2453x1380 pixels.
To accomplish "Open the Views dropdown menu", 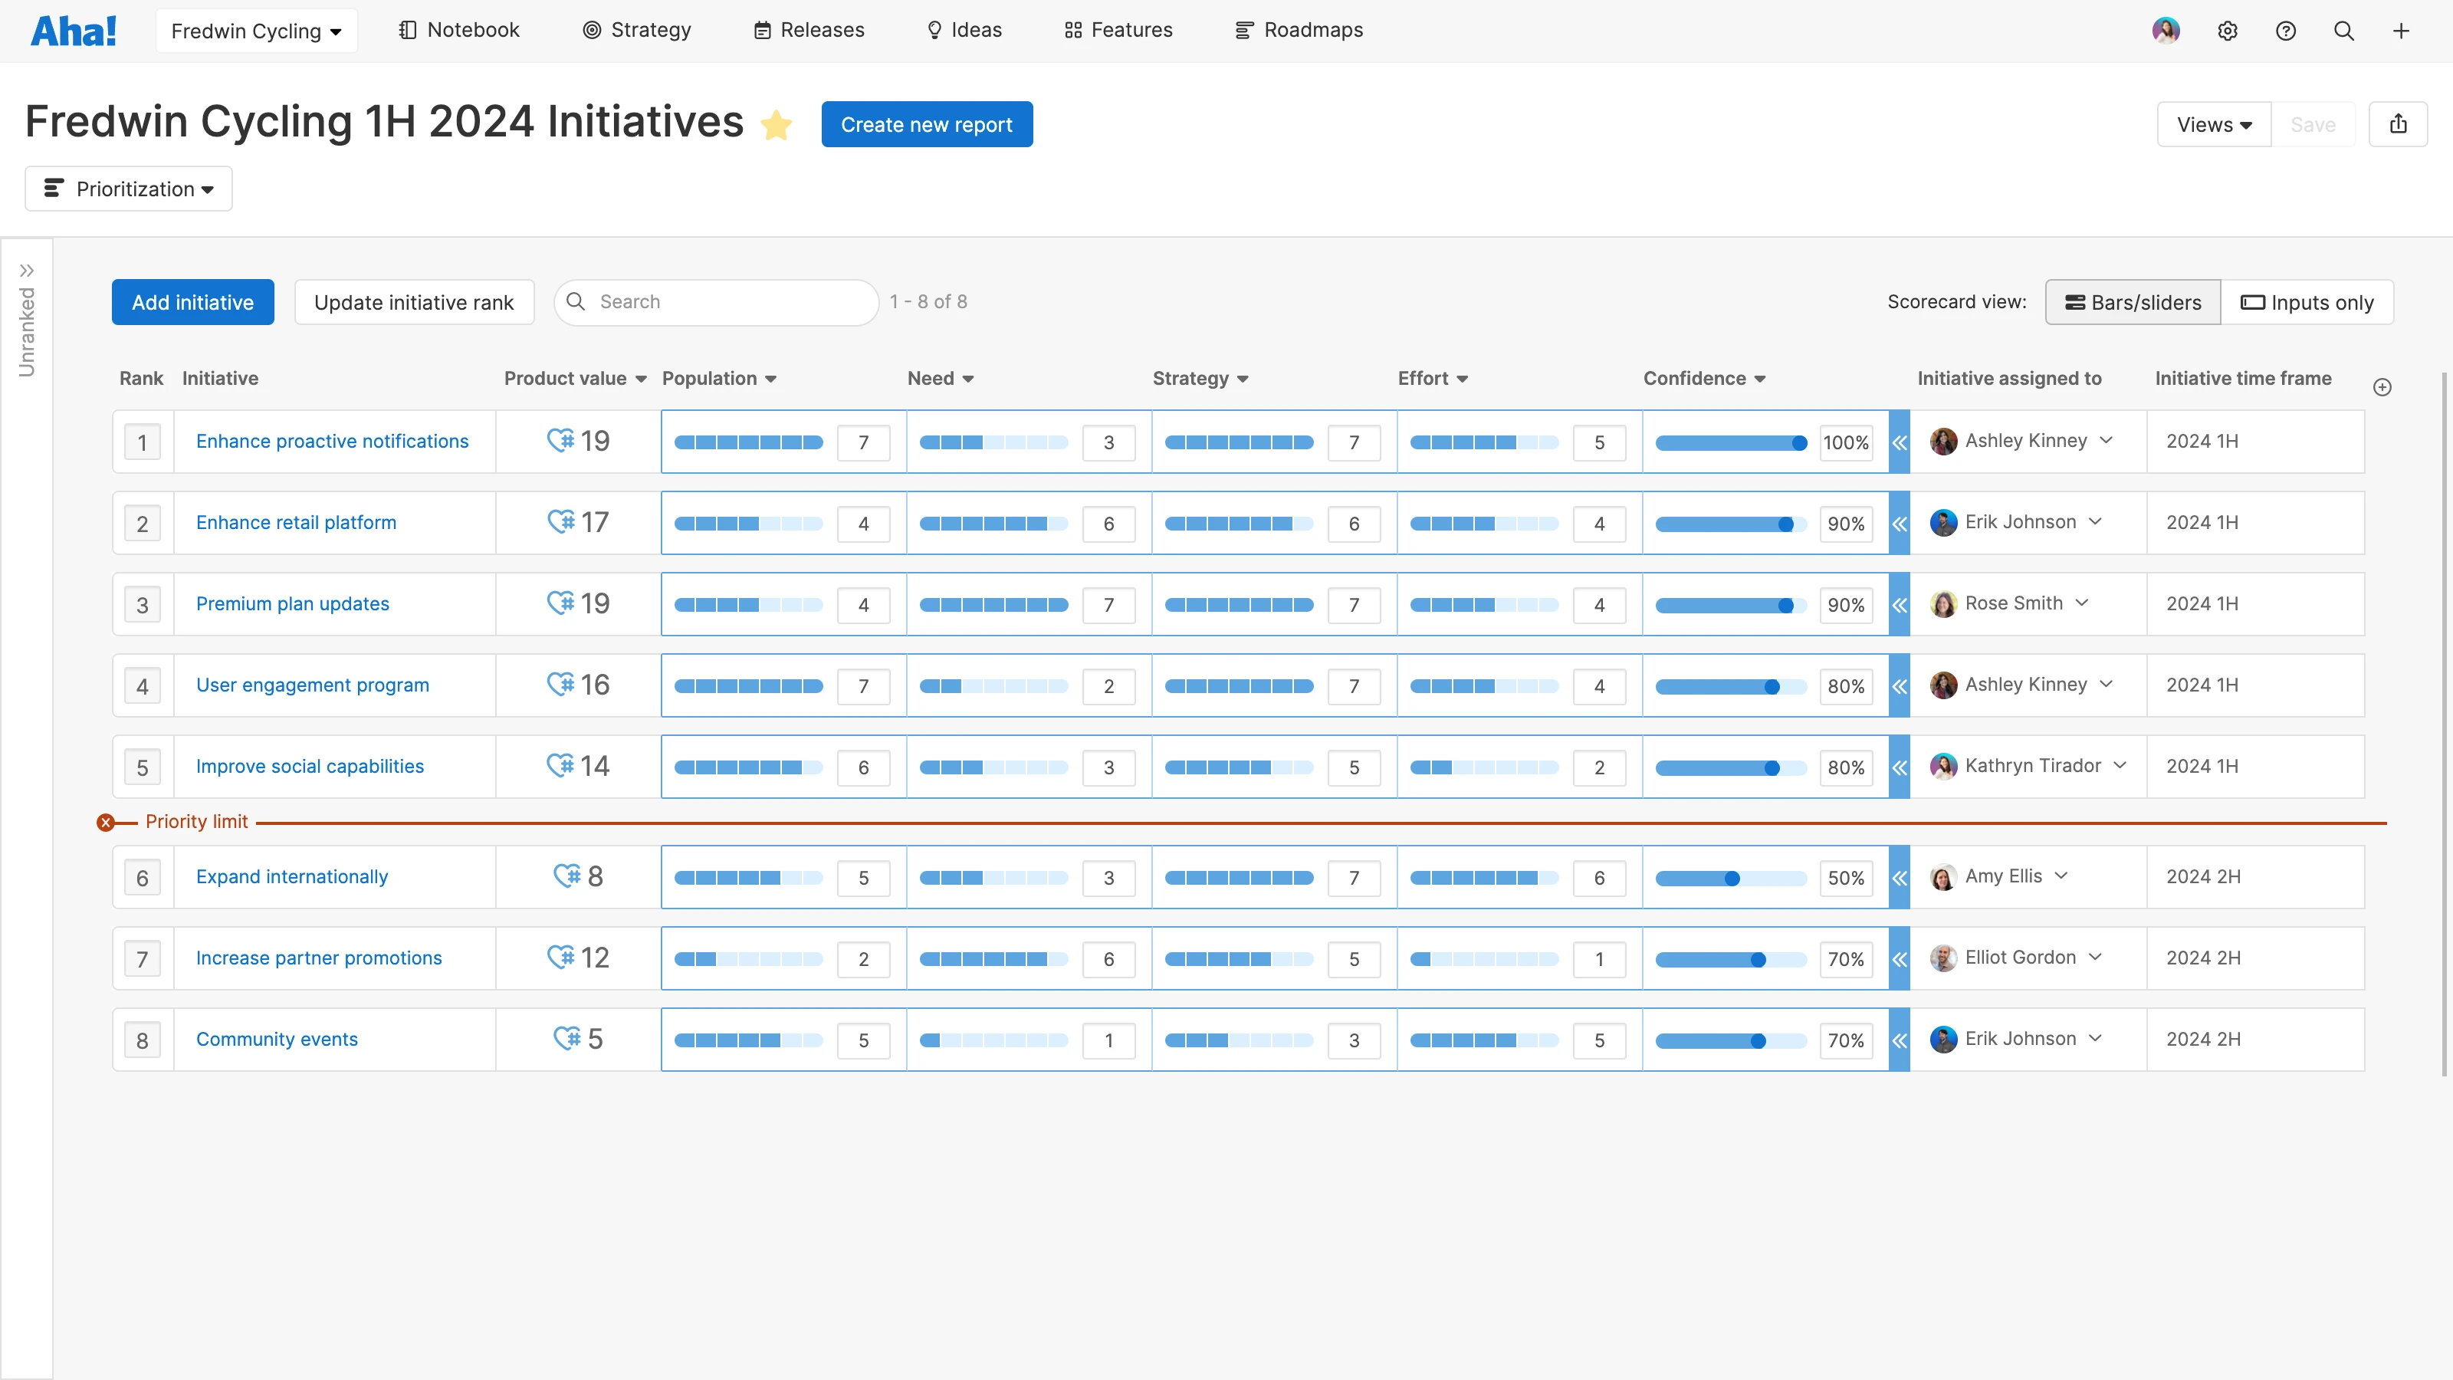I will pos(2213,123).
